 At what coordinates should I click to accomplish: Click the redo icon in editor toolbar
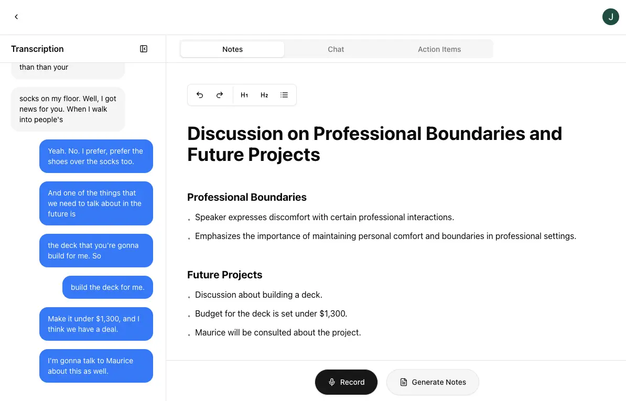[220, 95]
